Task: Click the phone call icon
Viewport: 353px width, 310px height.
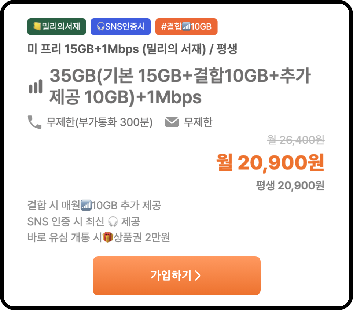Action: [34, 122]
